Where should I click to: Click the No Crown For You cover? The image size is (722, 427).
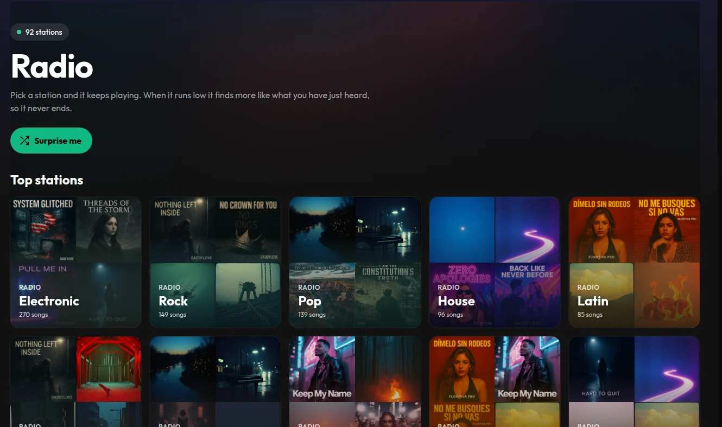click(x=249, y=230)
